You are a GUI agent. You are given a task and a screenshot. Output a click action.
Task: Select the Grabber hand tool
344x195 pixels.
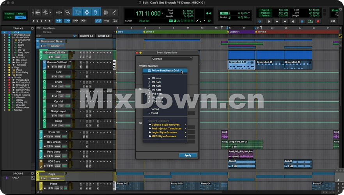click(x=96, y=12)
